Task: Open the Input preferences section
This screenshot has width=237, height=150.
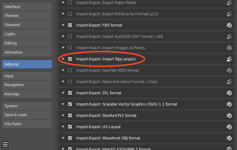Action: 27,76
